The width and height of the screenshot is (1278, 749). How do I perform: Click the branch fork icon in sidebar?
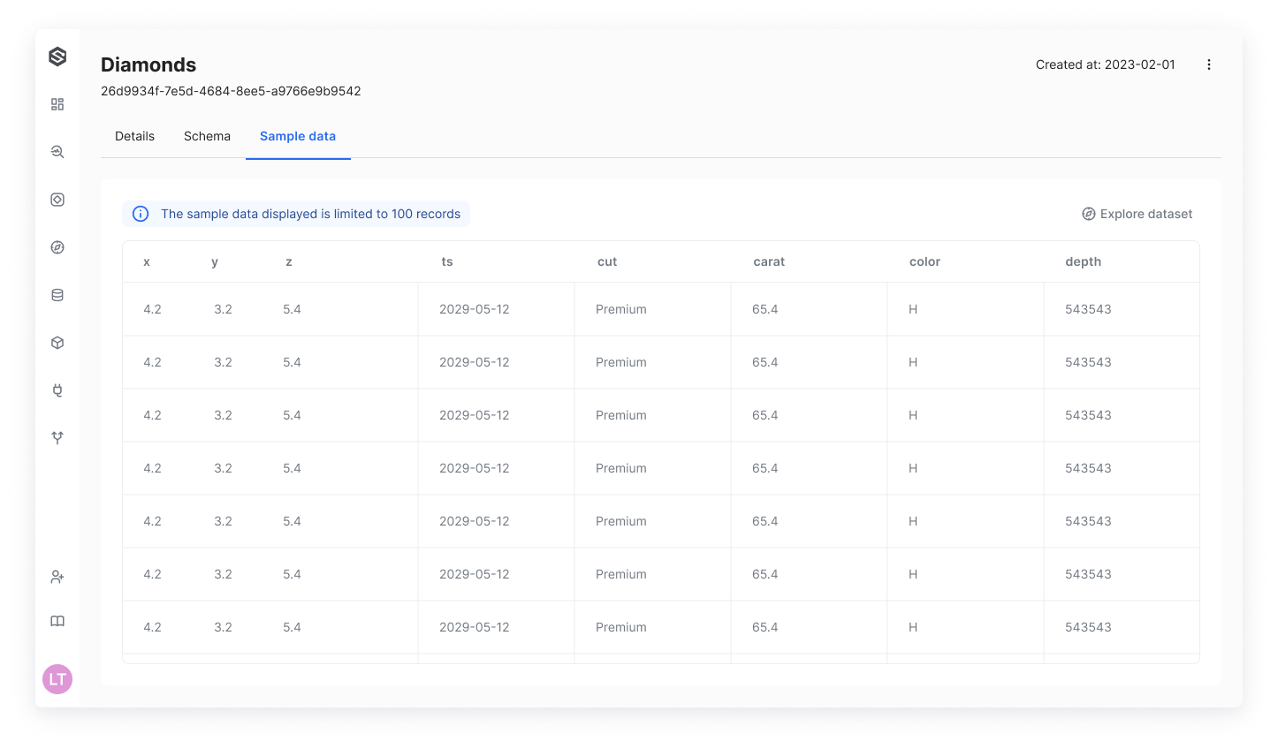(57, 438)
